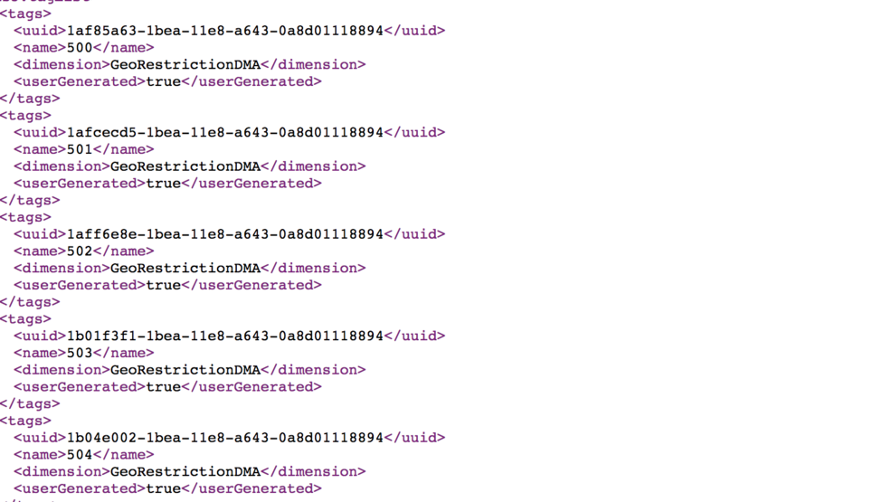Image resolution: width=892 pixels, height=502 pixels.
Task: Click the name value 500
Action: 80,48
